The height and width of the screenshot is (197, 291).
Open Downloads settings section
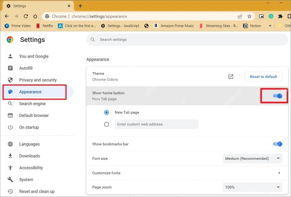coord(29,156)
